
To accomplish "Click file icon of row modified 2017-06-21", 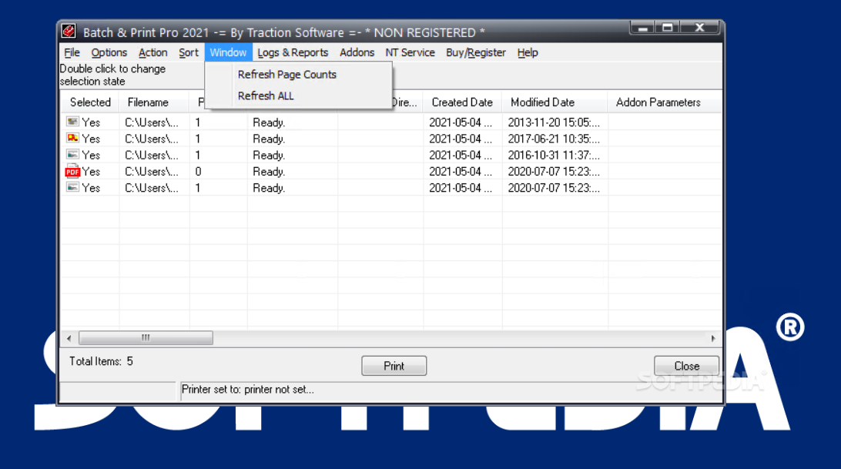I will pyautogui.click(x=72, y=138).
